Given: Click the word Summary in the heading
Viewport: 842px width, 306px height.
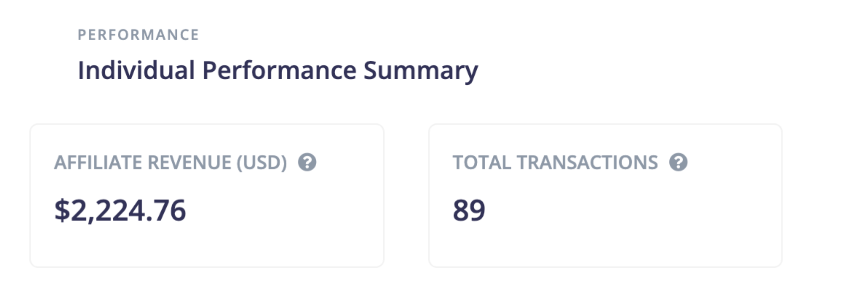Looking at the screenshot, I should (421, 70).
